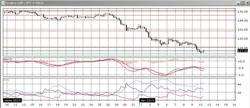Screen dimensions: 250x108
Task: Click the 128.00 price axis label
Action: (242, 48)
